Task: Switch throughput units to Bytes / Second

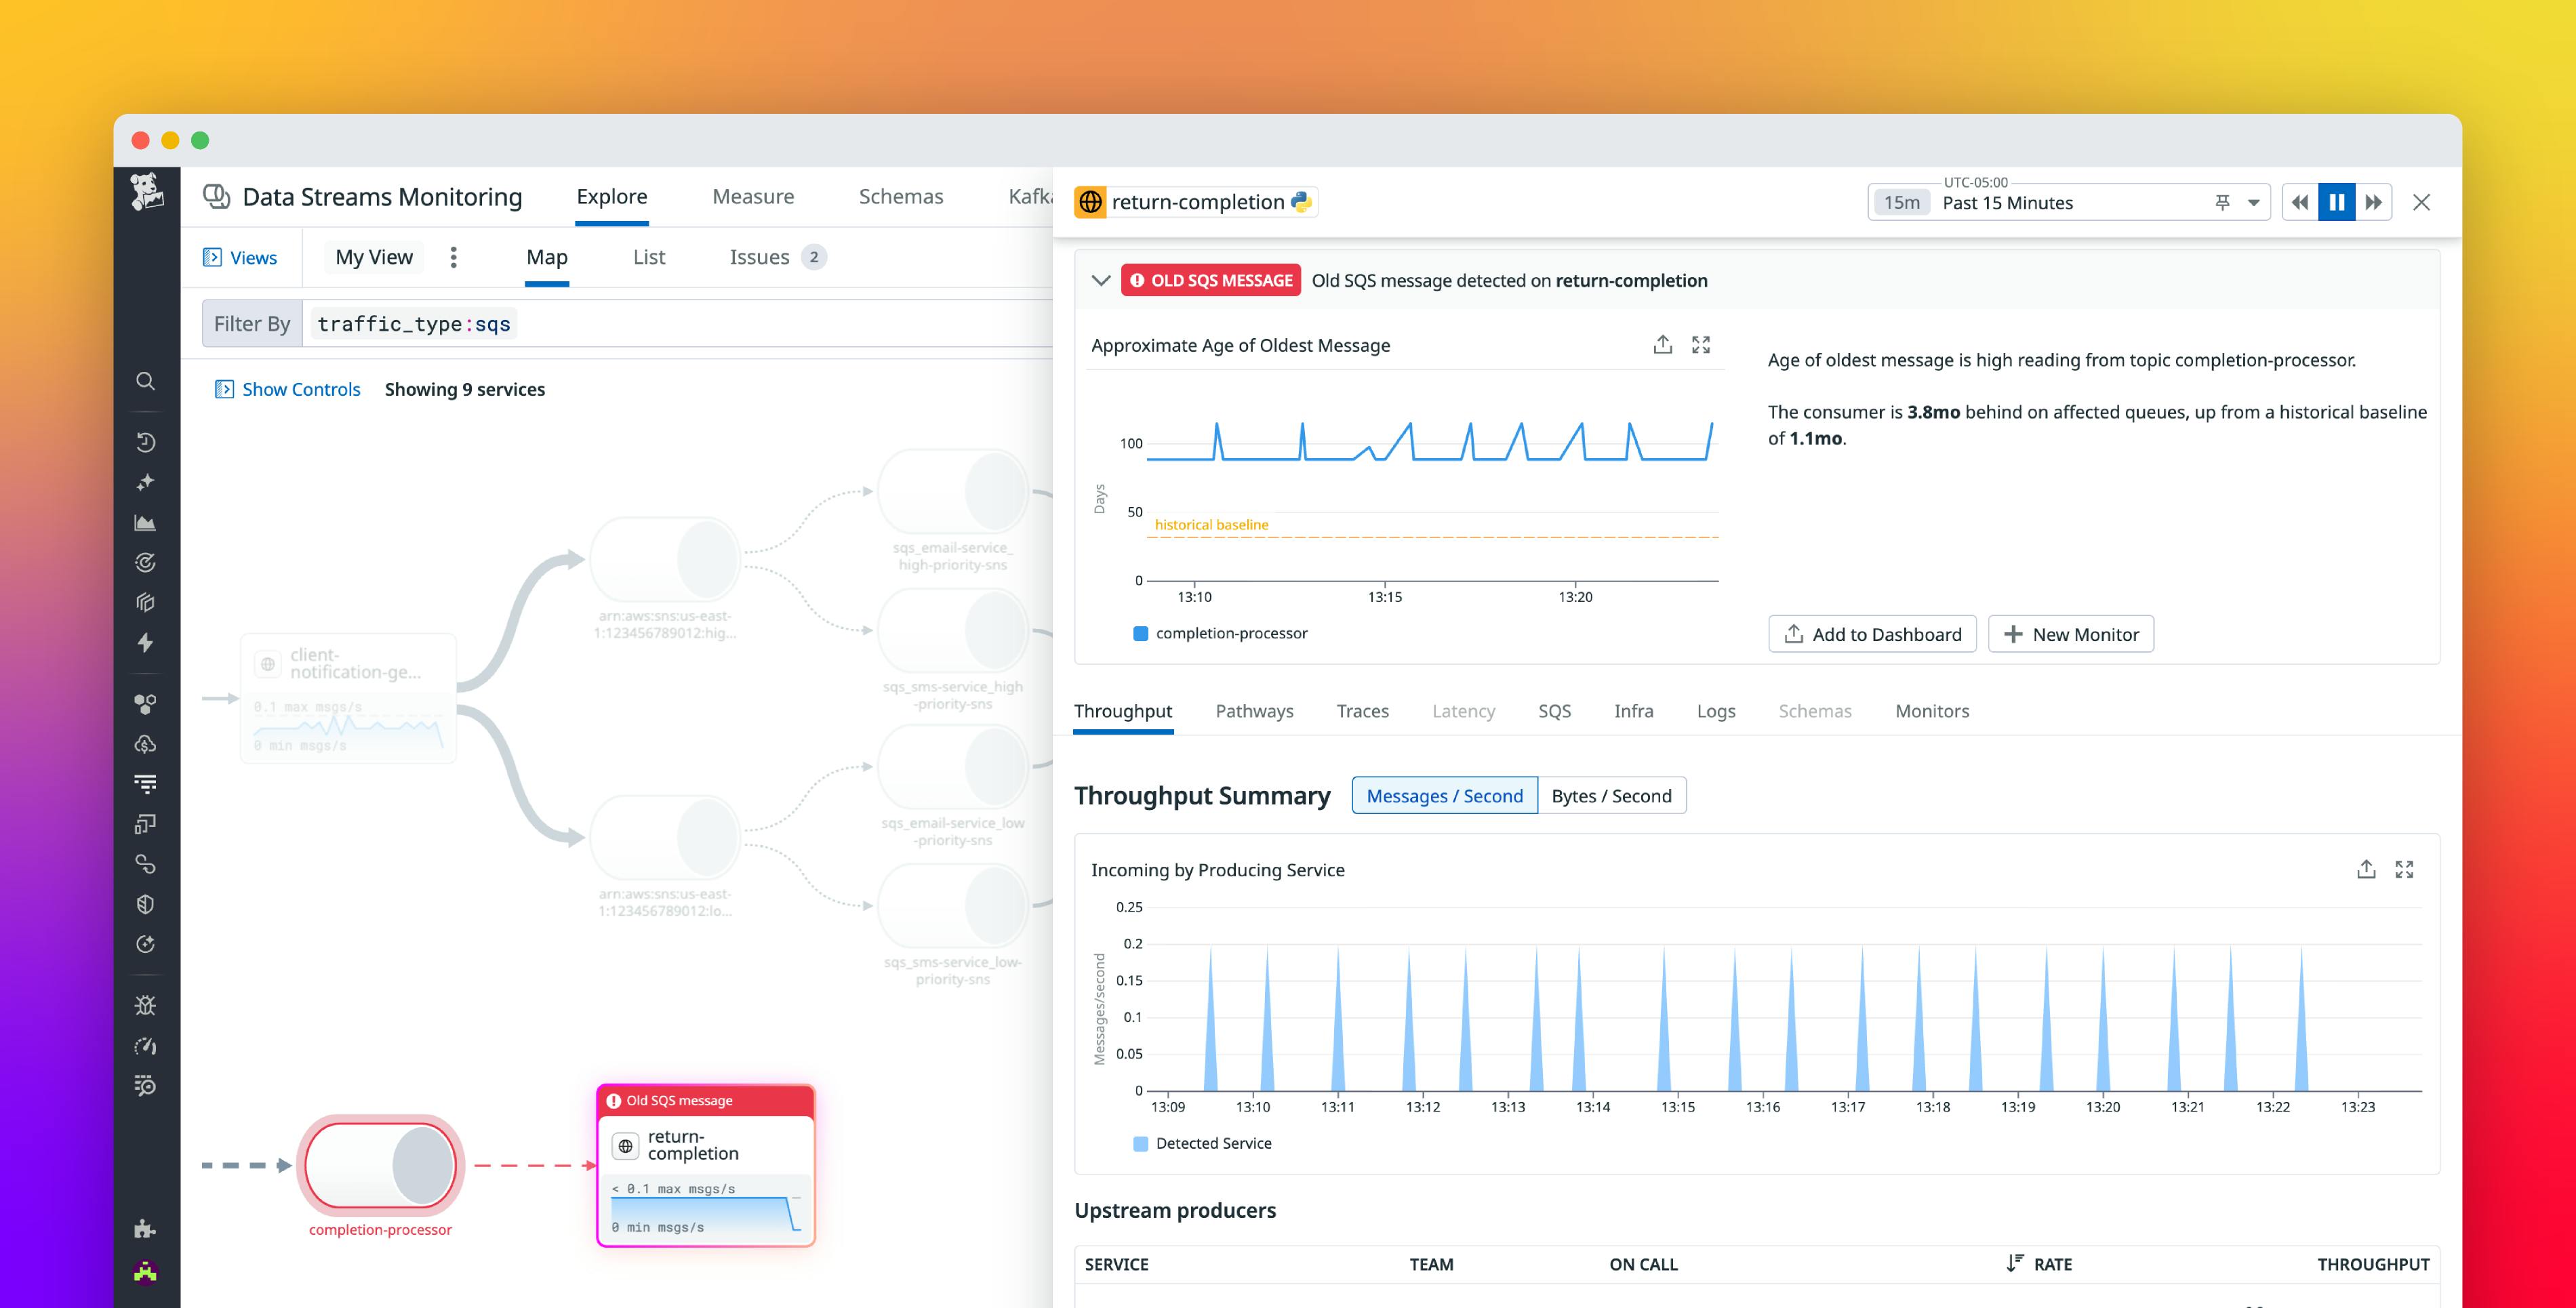Action: 1611,795
